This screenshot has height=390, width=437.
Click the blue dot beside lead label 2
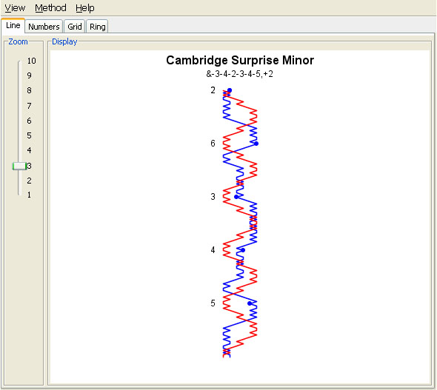[230, 90]
